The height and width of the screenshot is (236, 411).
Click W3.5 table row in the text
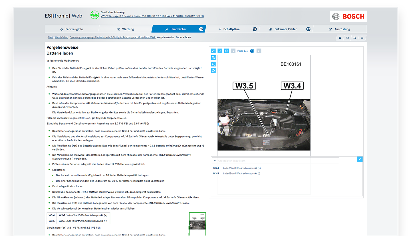(78, 221)
